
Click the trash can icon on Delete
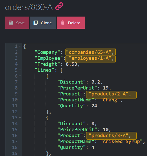point(63,23)
